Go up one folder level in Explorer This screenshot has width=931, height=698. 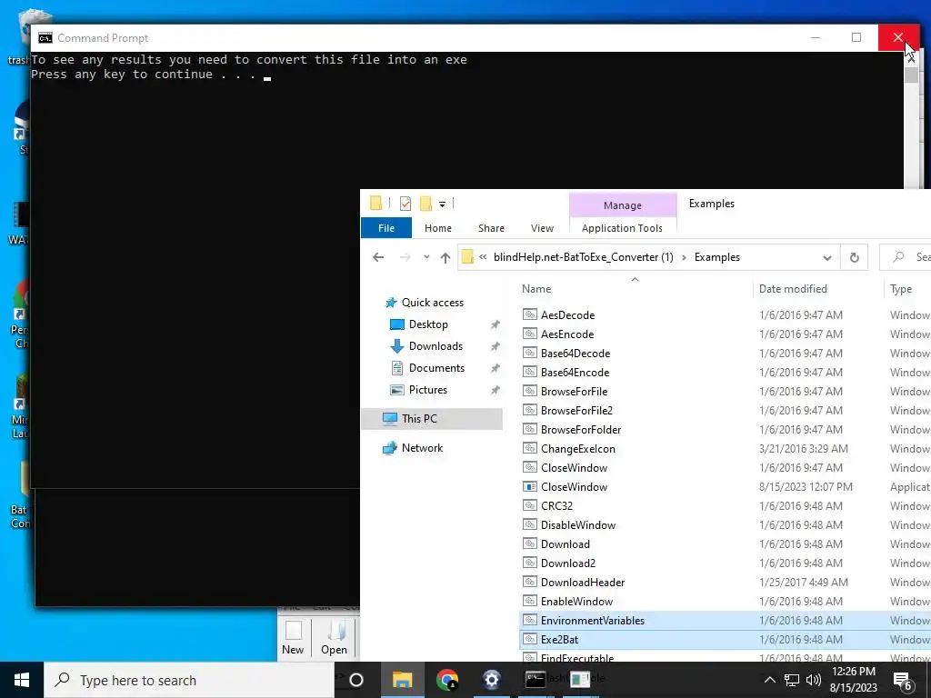[x=445, y=257]
